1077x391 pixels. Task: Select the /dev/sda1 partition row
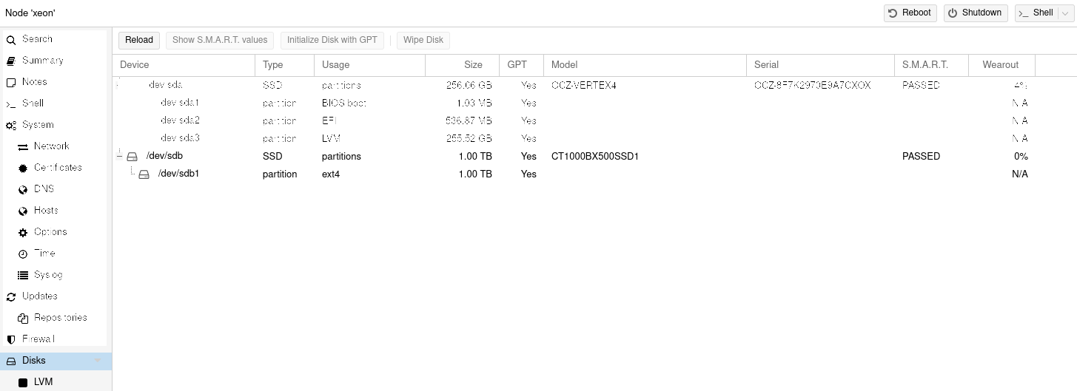click(574, 103)
